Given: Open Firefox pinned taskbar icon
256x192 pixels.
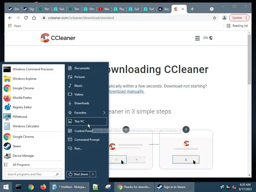Looking at the screenshot, I should click(x=43, y=187).
